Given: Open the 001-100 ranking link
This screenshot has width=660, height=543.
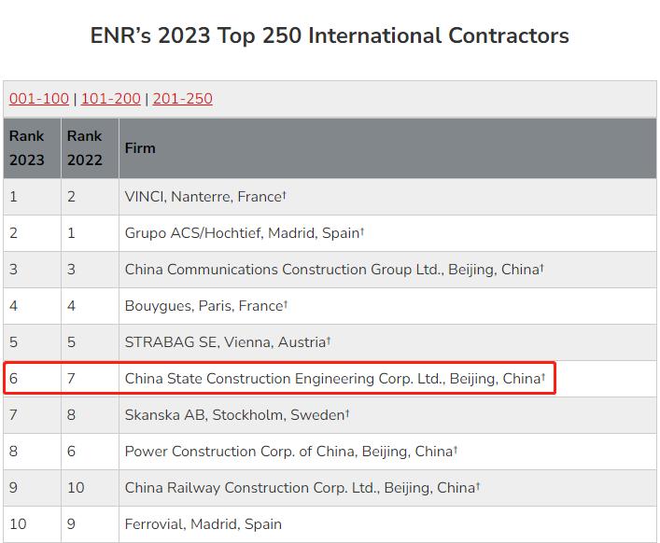Looking at the screenshot, I should coord(39,99).
